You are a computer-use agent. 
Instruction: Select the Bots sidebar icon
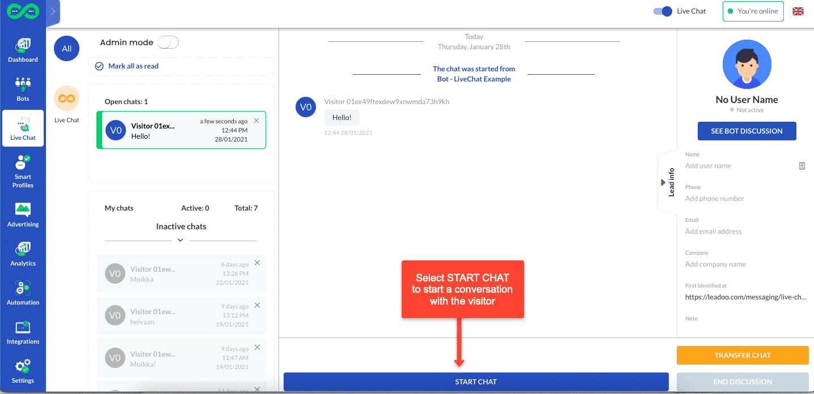[x=23, y=88]
